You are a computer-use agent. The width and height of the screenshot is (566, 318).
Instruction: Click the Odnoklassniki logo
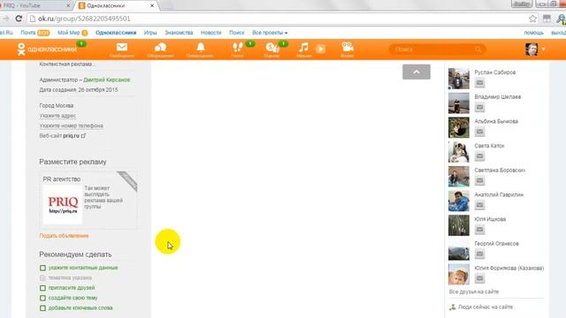47,49
